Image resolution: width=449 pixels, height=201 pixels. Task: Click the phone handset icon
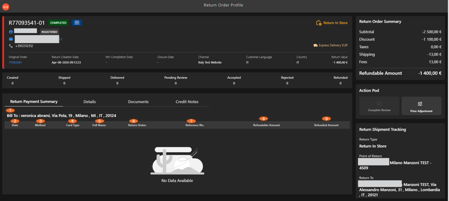coord(11,46)
